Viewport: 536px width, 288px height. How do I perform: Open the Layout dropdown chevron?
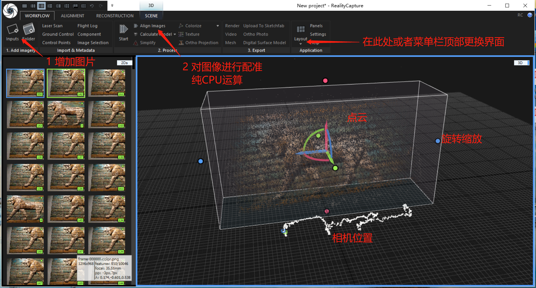coord(301,44)
